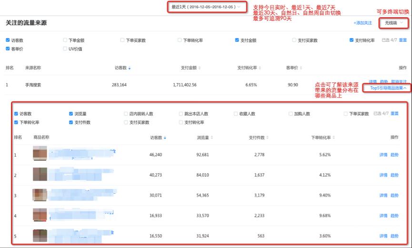Open 趋势 for product ranked 5
The width and height of the screenshot is (412, 248).
point(394,236)
